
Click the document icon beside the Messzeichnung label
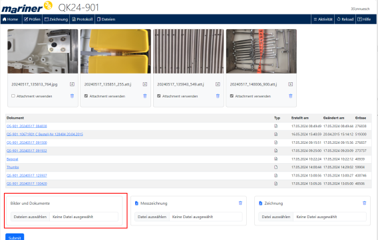coord(136,204)
